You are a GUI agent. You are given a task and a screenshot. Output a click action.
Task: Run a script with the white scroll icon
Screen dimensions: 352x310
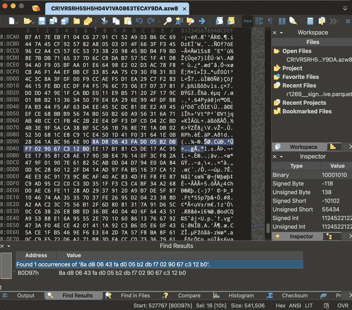tap(219, 21)
